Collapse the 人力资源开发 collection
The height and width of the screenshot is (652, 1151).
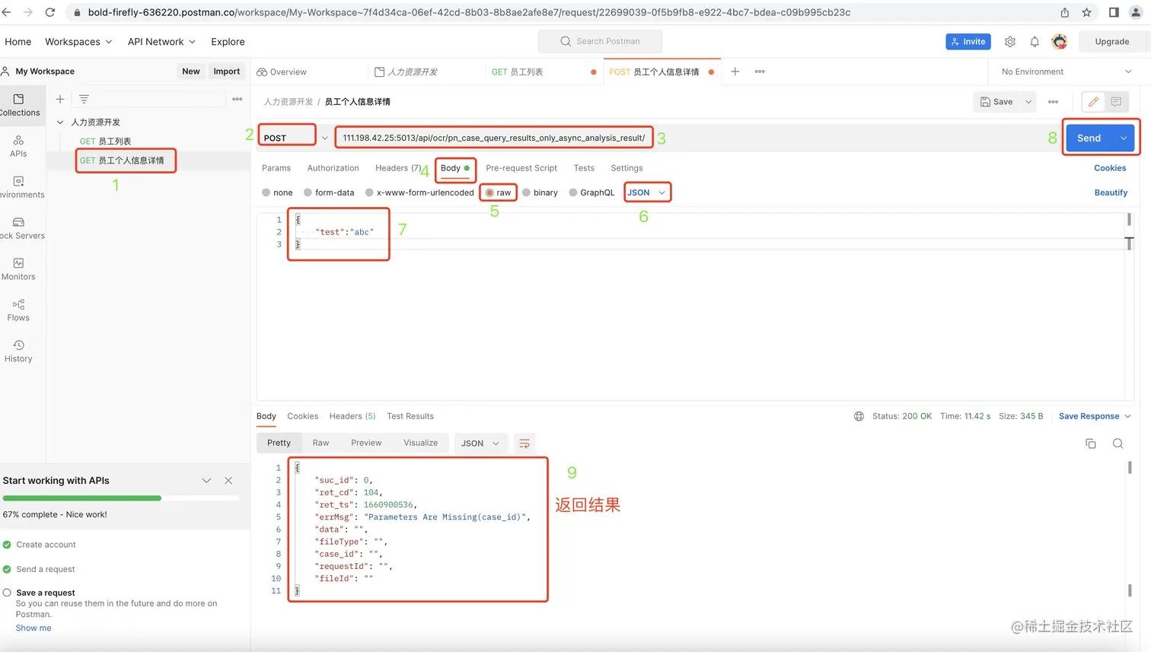60,122
